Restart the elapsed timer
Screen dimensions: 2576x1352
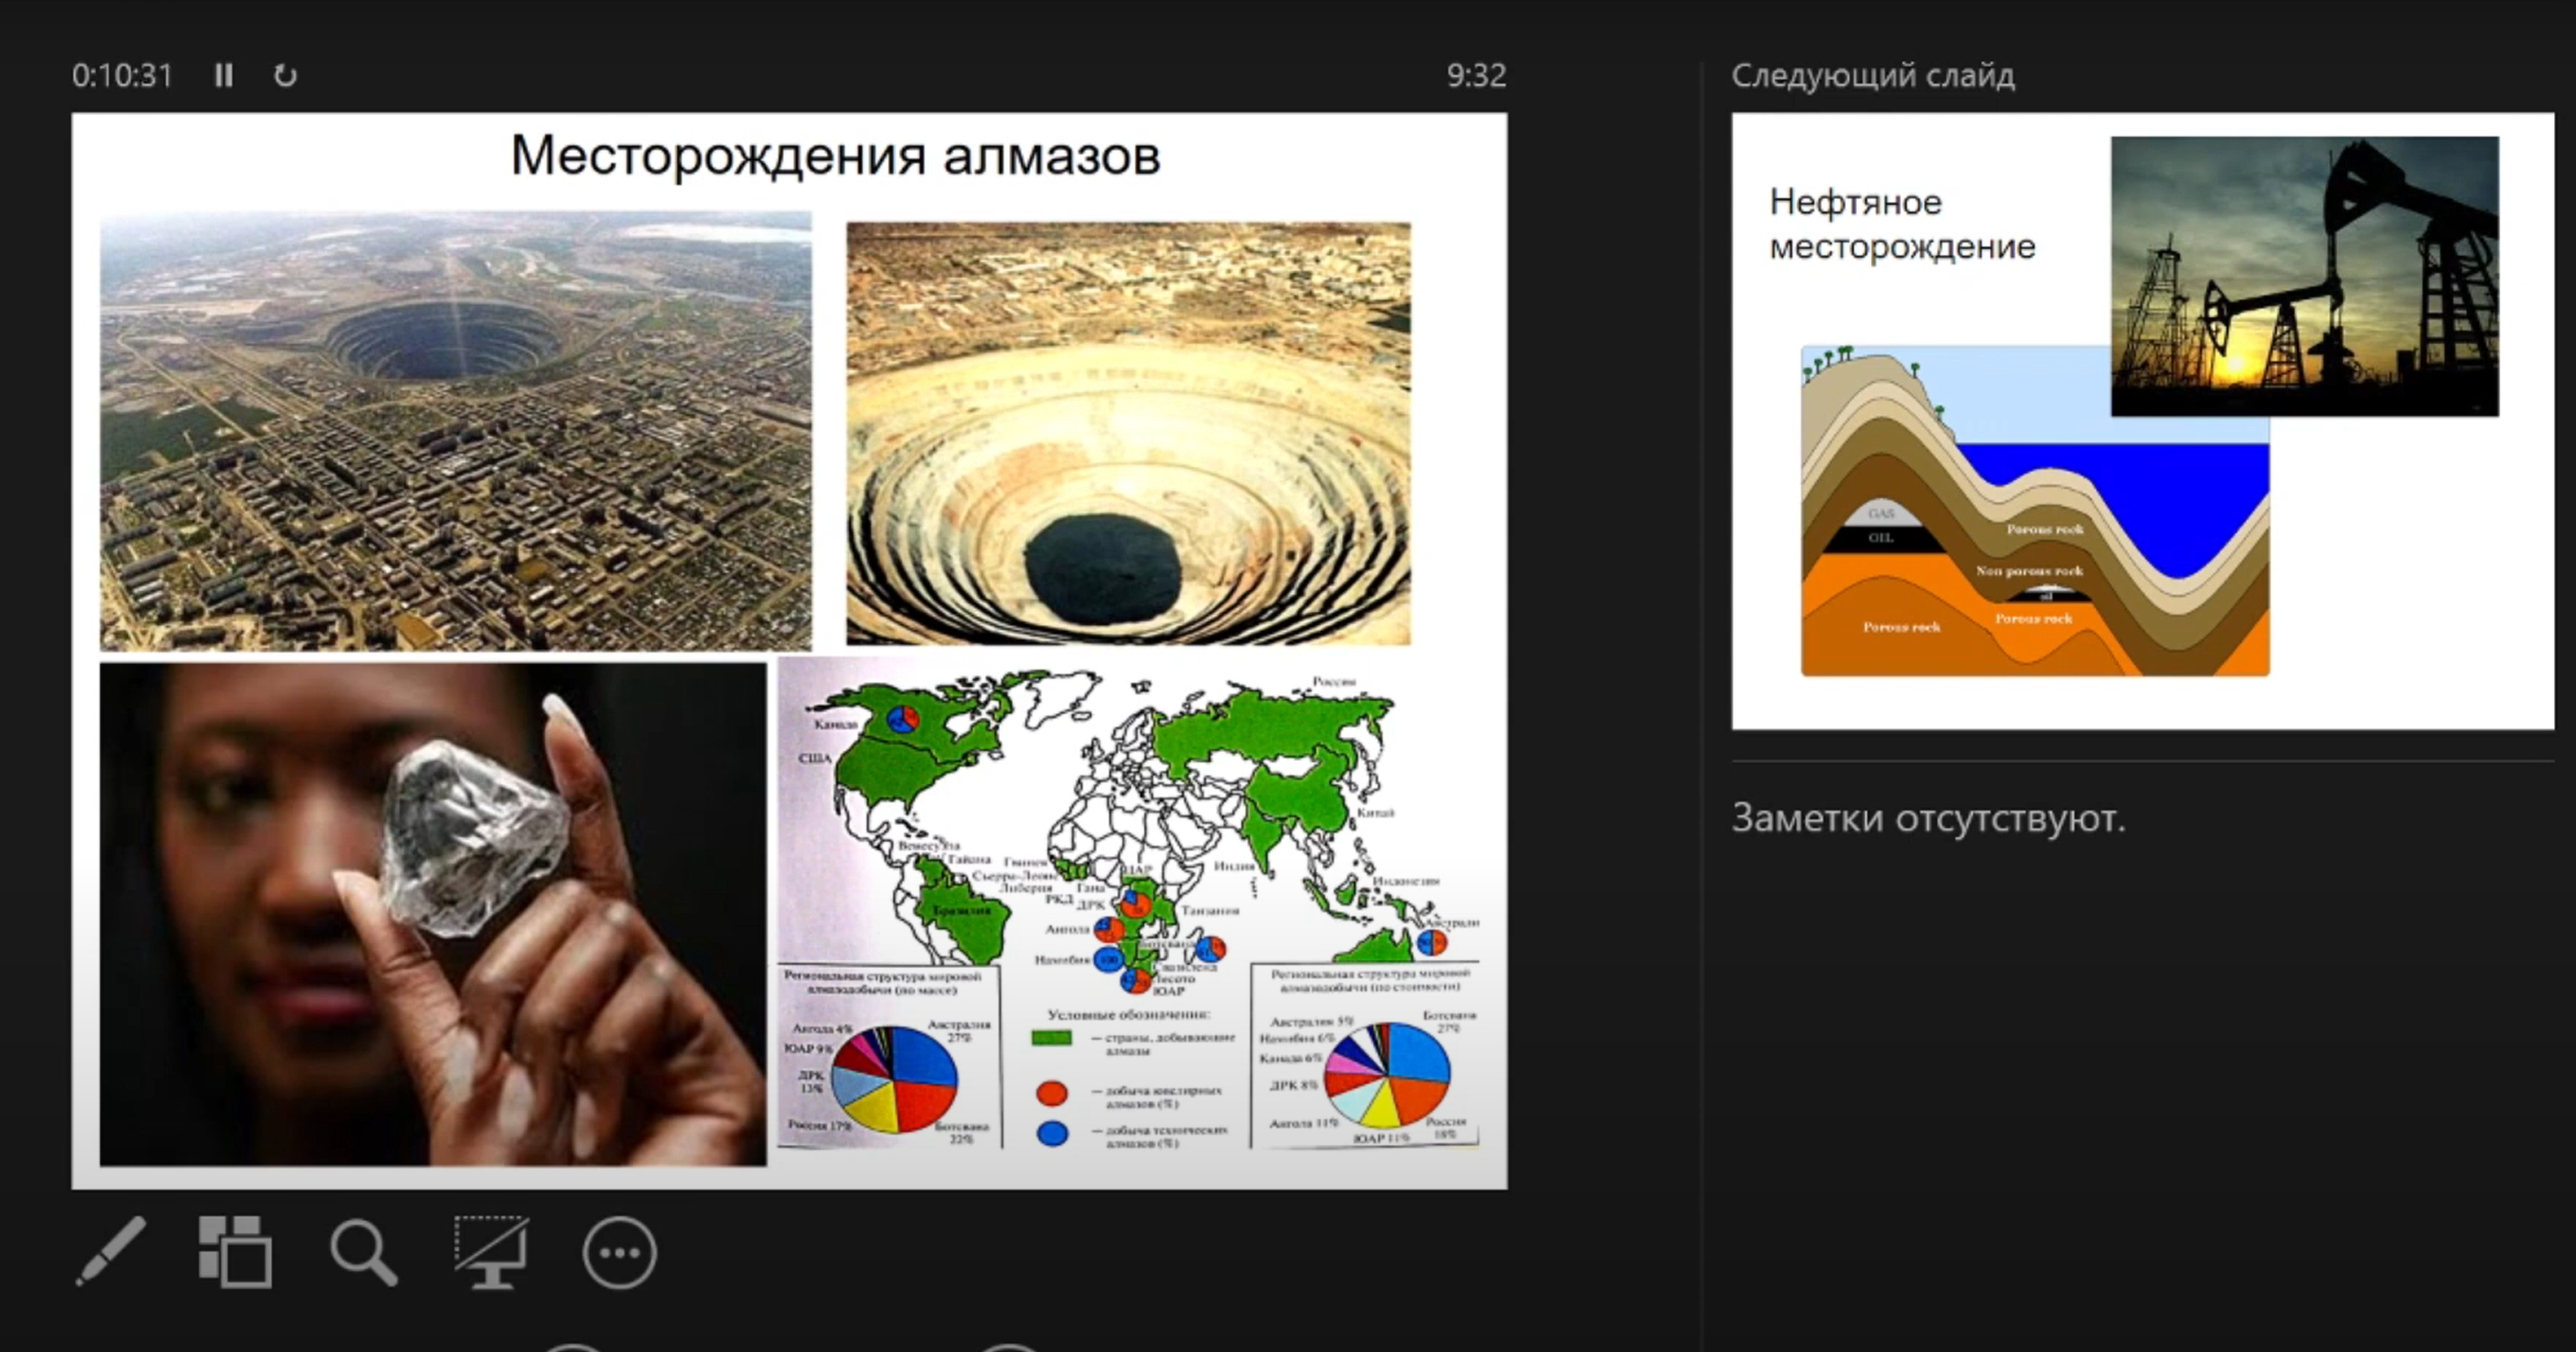click(285, 76)
